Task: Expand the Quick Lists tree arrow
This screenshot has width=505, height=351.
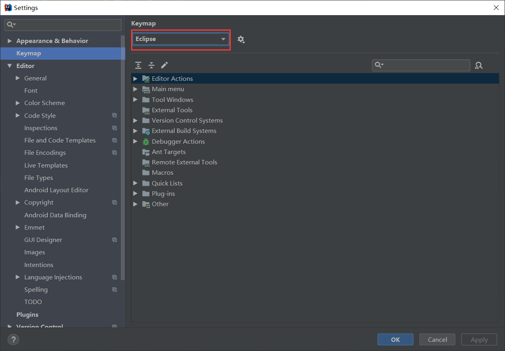Action: tap(136, 183)
